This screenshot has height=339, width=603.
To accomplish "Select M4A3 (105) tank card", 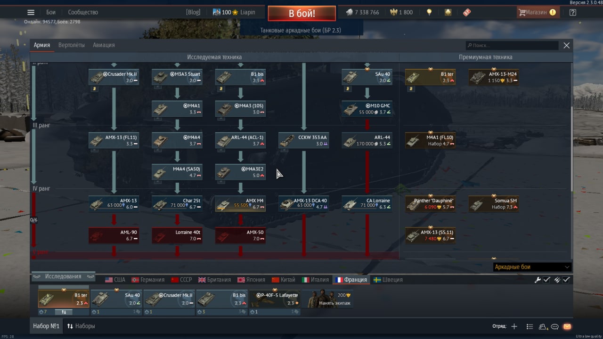I will (240, 109).
